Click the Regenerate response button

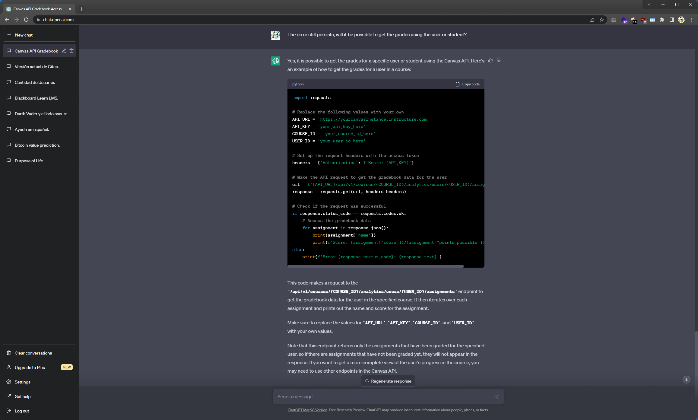[388, 381]
